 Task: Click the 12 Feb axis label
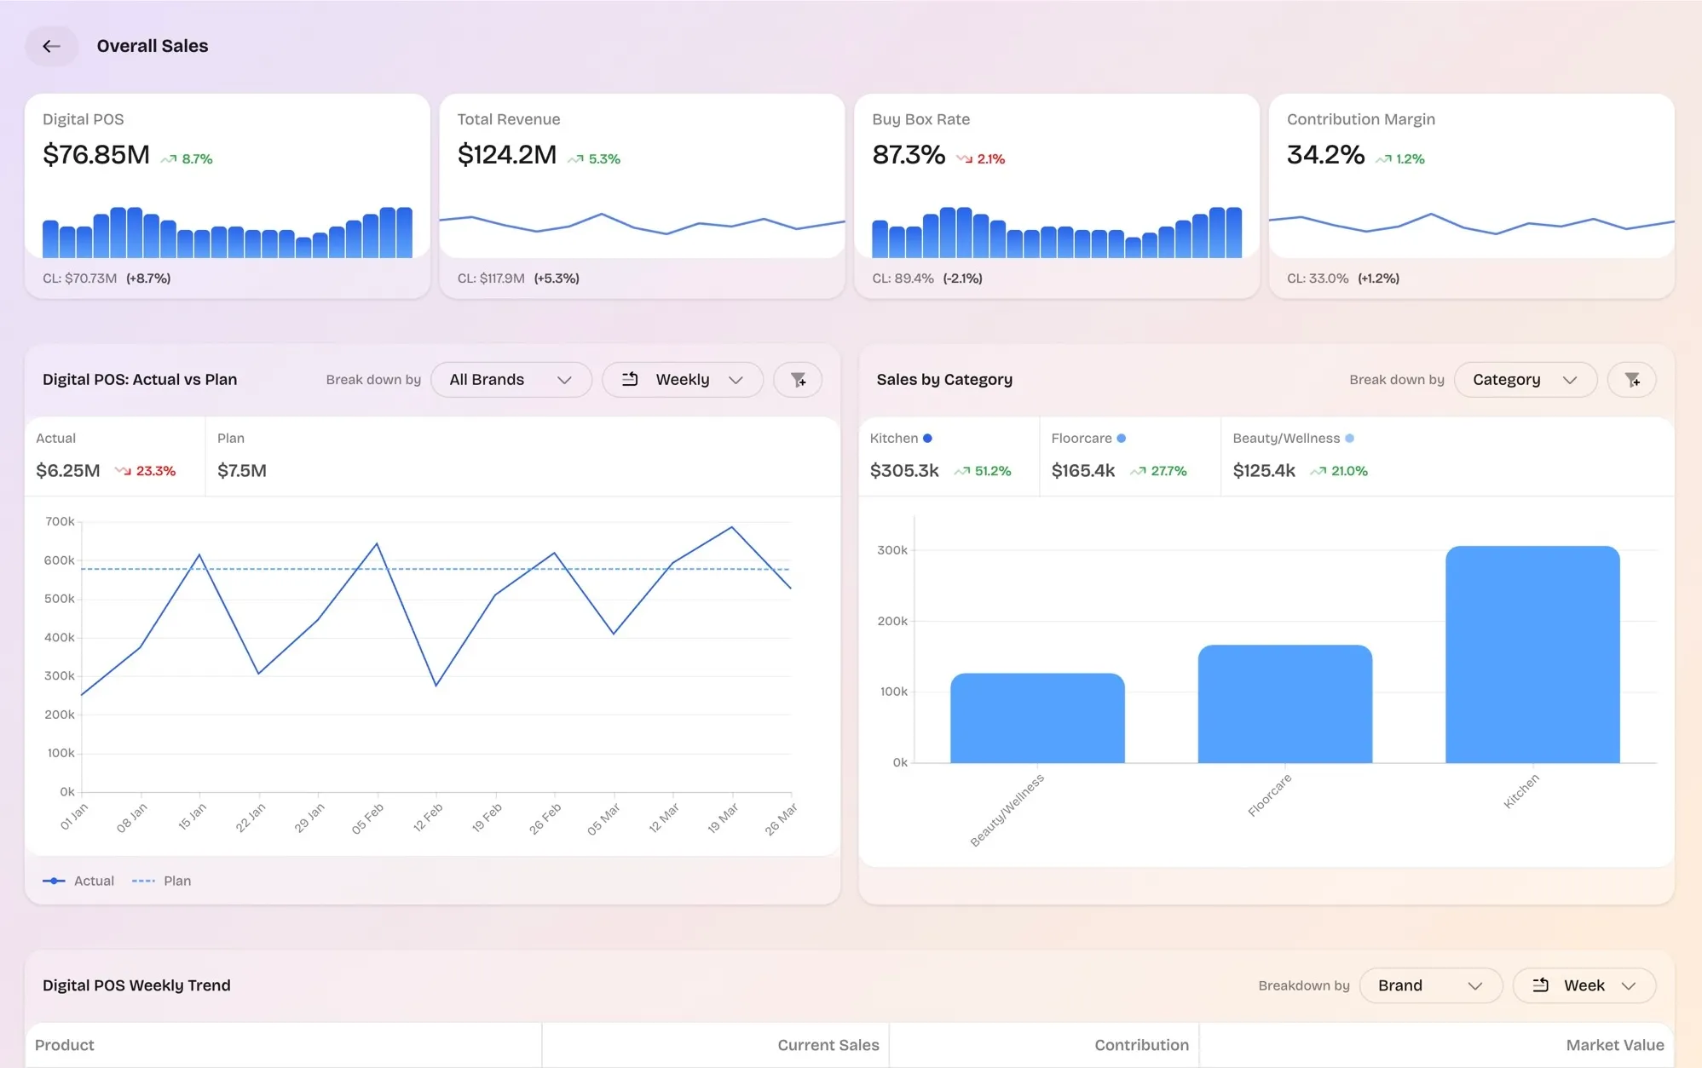(x=428, y=818)
